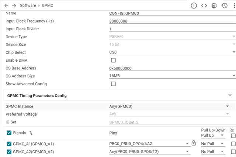
Task: Click the CS Base Address field
Action: point(172,68)
